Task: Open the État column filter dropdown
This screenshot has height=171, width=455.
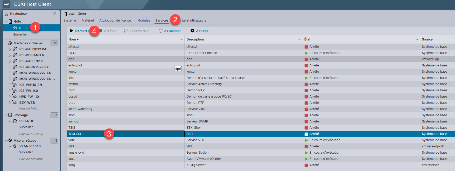Action: [299, 39]
